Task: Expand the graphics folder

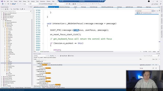Action: pos(5,40)
